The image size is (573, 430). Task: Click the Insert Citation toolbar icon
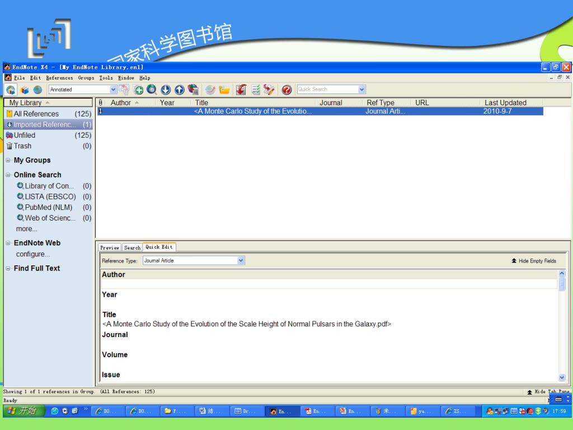tap(241, 90)
